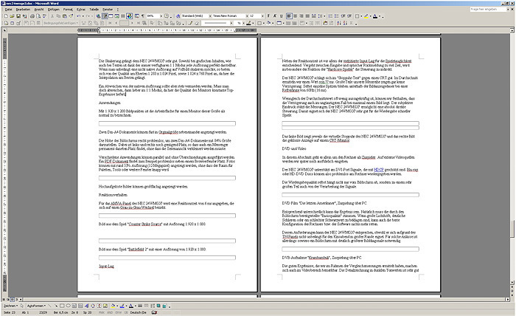This screenshot has width=516, height=316.
Task: Click the Paste clipboard icon
Action: click(65, 16)
